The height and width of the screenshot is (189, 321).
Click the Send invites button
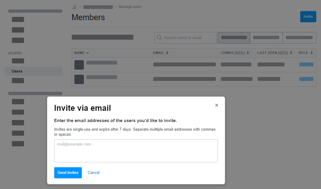pos(68,173)
